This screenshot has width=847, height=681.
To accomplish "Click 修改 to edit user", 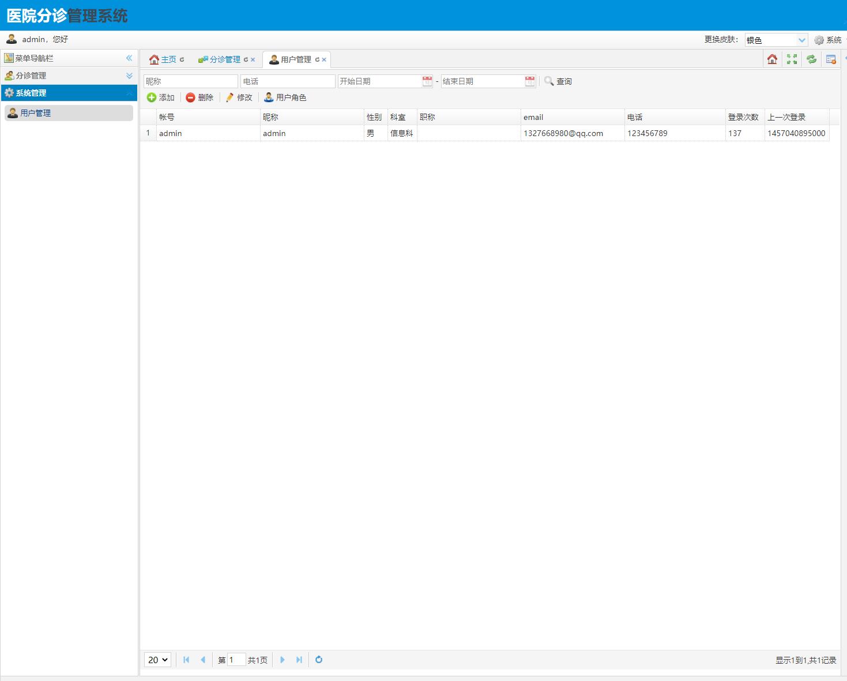I will pyautogui.click(x=239, y=97).
